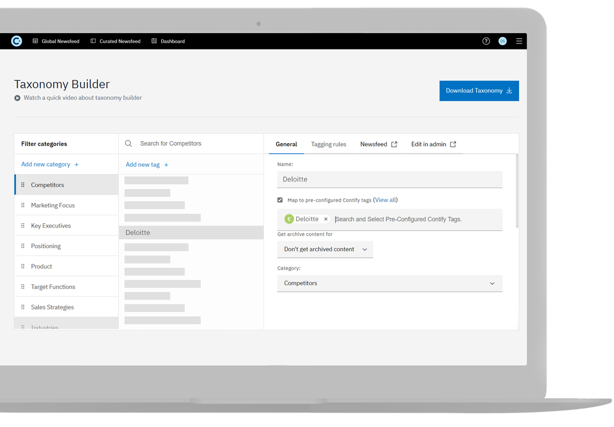Expand the archive content dropdown
614x427 pixels.
(325, 250)
